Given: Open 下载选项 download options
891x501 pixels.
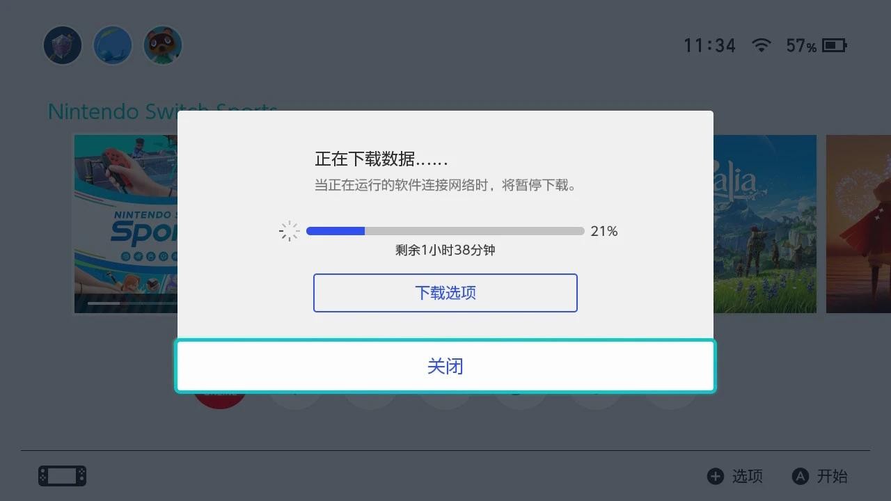Looking at the screenshot, I should pos(445,293).
